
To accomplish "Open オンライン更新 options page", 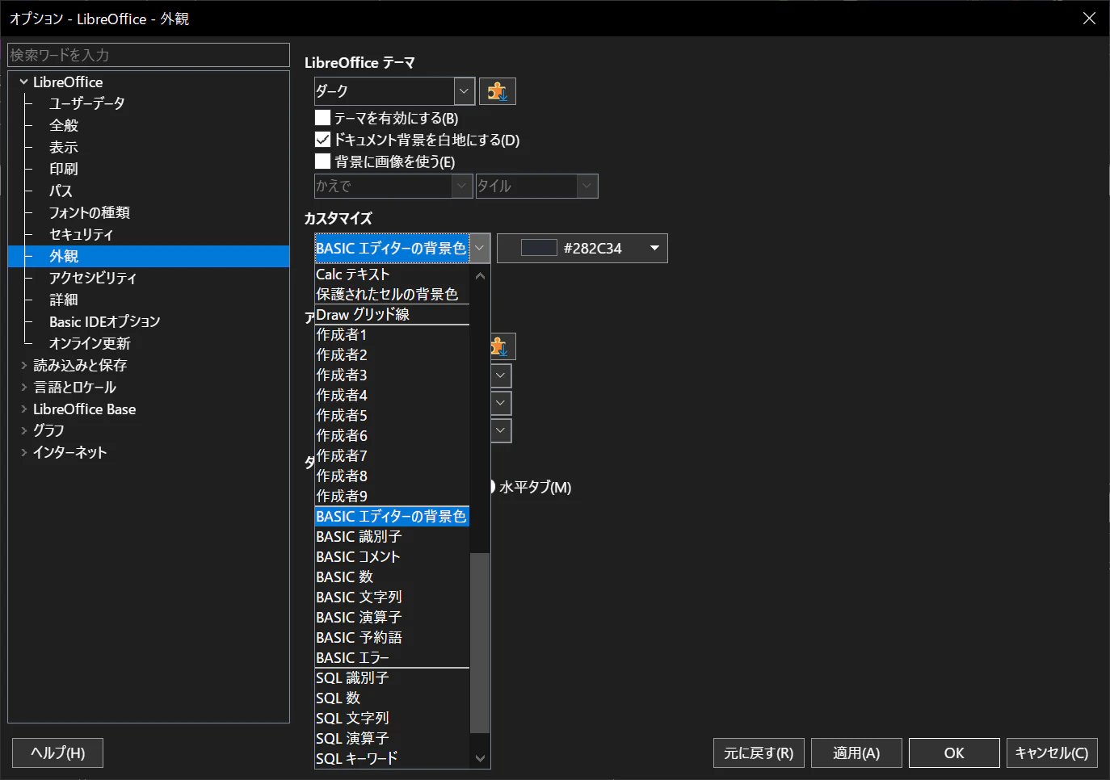I will [90, 343].
